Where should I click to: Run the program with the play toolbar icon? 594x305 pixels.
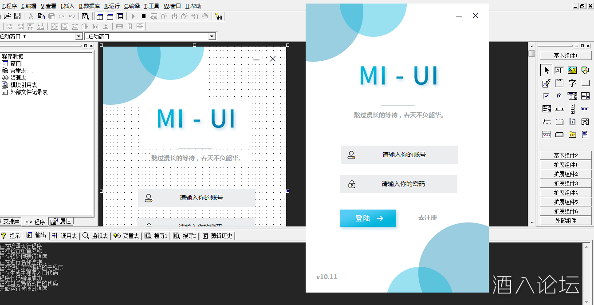click(133, 16)
